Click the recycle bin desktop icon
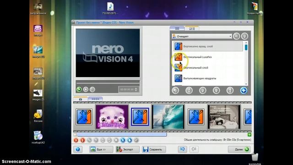Screen dimensions: 293x165 [x=255, y=159]
